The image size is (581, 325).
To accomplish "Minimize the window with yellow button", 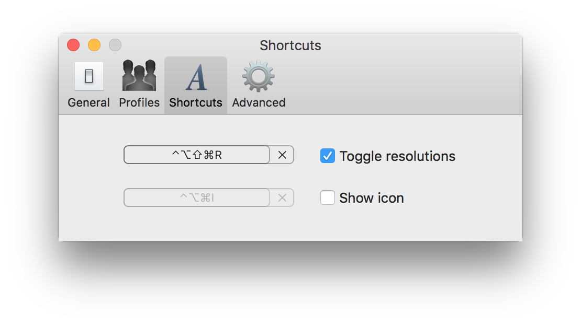I will tap(94, 45).
